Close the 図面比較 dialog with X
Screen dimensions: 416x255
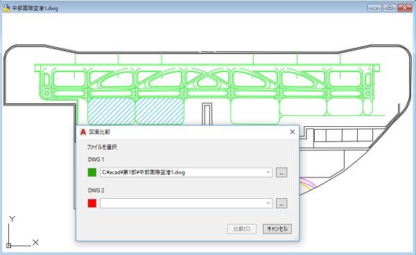(x=293, y=132)
